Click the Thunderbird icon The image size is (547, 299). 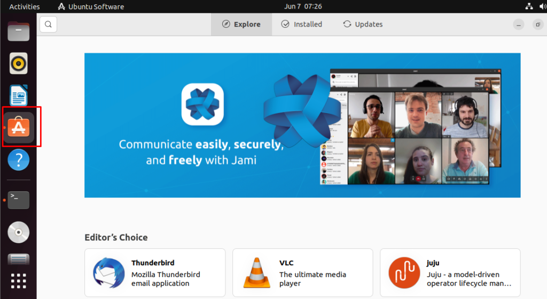[x=109, y=273]
